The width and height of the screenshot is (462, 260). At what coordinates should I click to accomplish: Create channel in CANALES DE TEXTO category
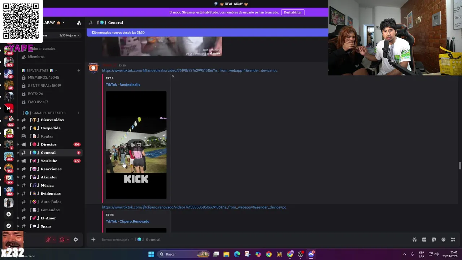coord(79,113)
